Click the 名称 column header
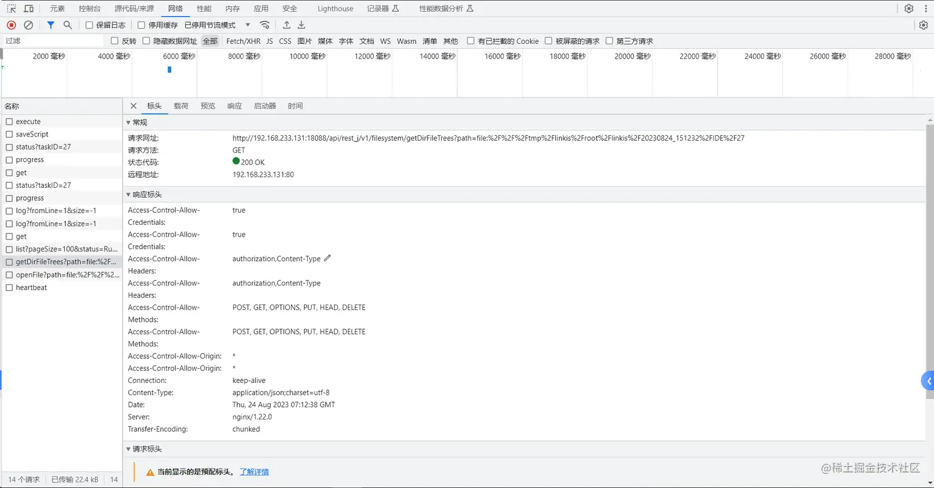Viewport: 934px width, 488px height. [61, 106]
